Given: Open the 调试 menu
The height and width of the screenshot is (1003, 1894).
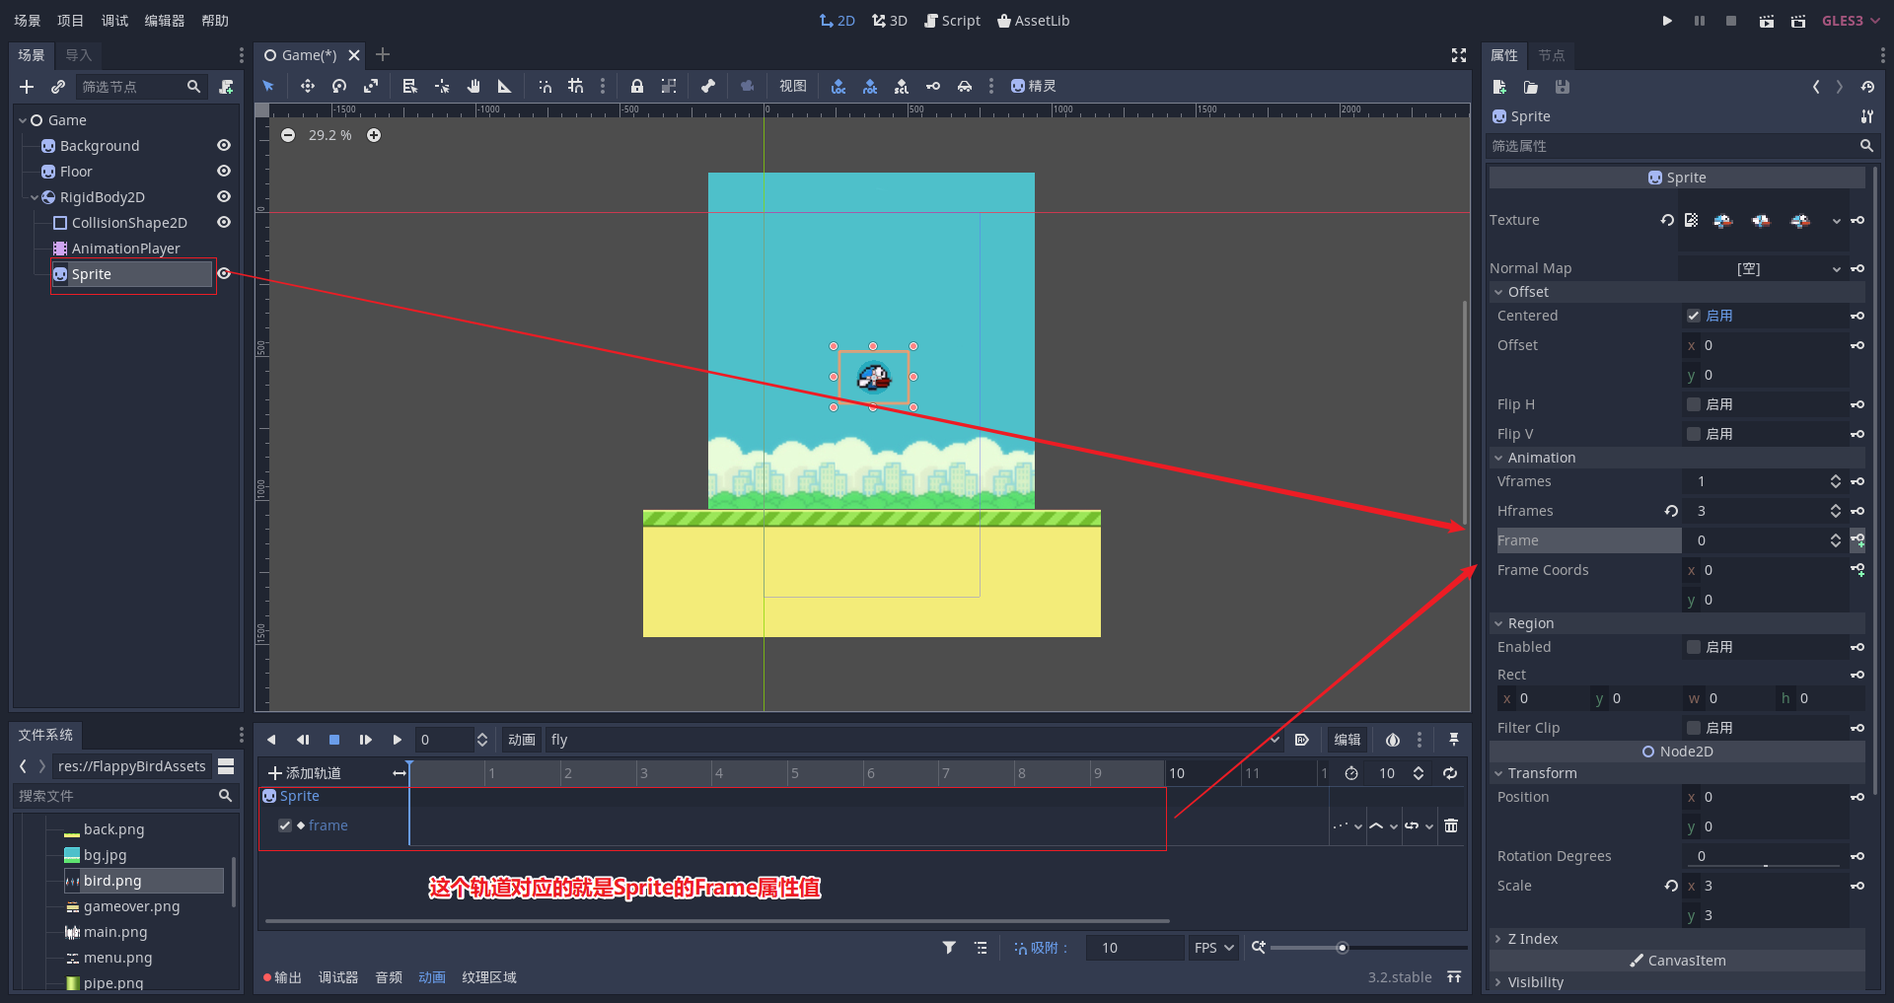Looking at the screenshot, I should (114, 21).
